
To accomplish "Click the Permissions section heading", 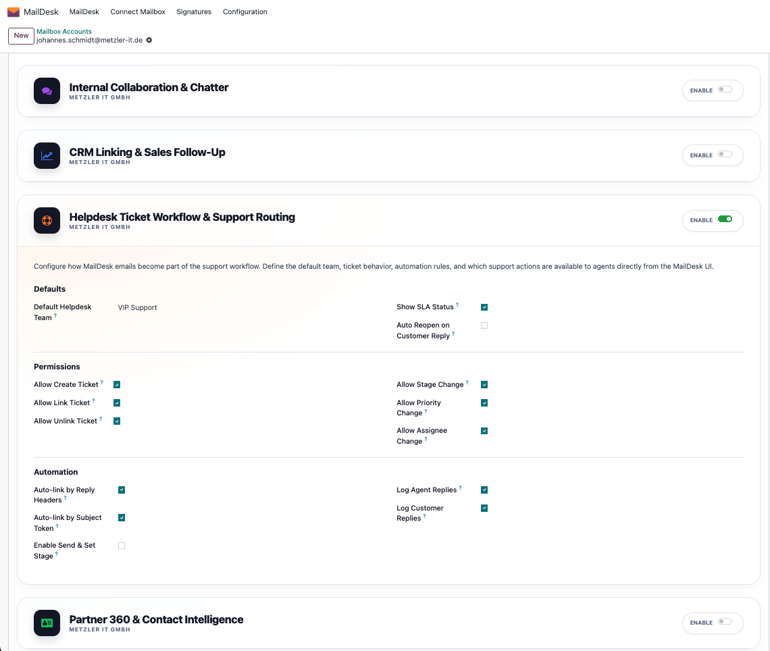I will (x=57, y=367).
